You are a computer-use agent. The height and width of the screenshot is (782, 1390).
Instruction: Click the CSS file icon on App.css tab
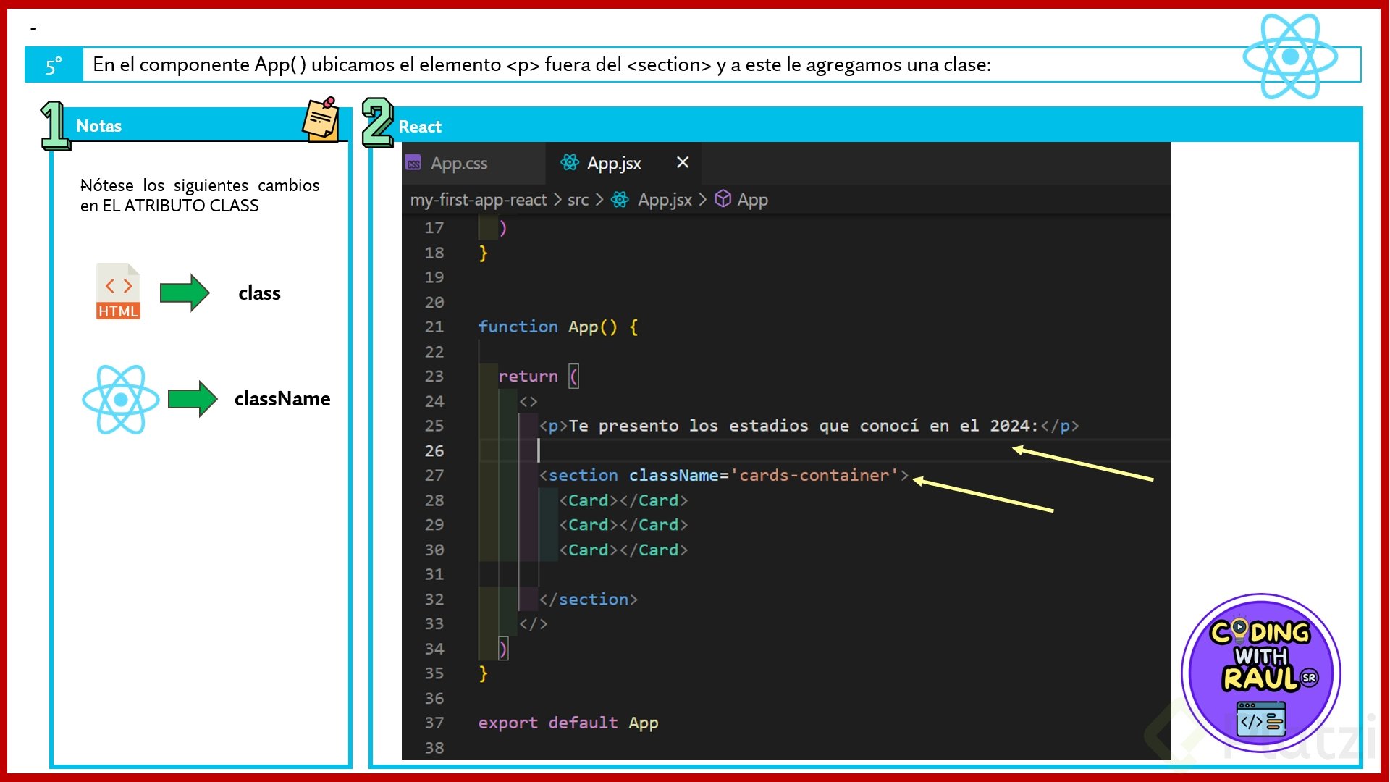413,164
